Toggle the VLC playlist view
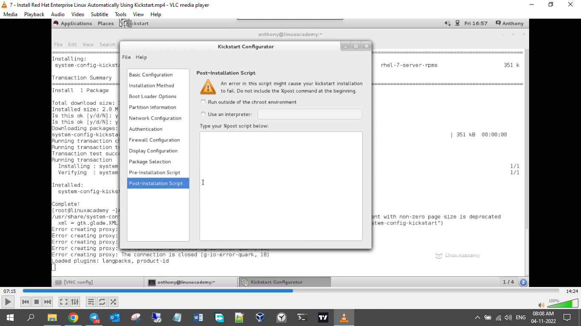Screen dimensions: 581x326 (91, 302)
